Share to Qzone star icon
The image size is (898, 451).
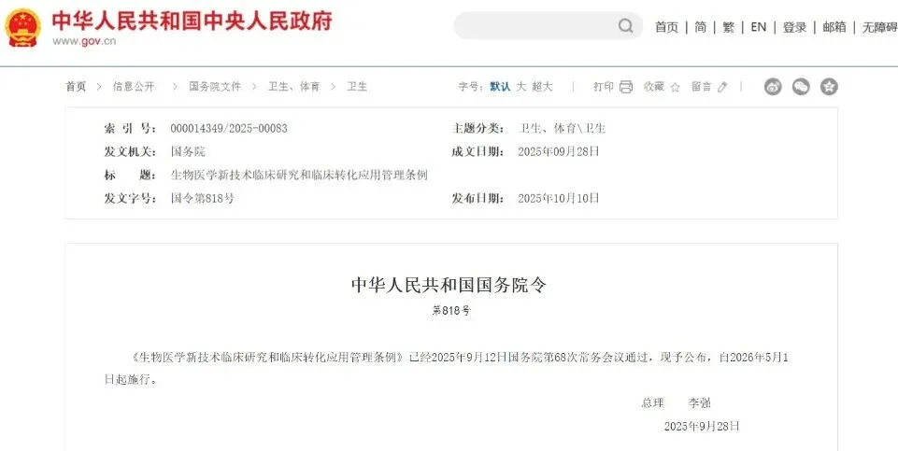coord(829,87)
